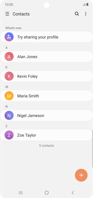Viewport: 93px width, 198px height.
Task: Open the three-dot more options menu
Action: pos(86,14)
